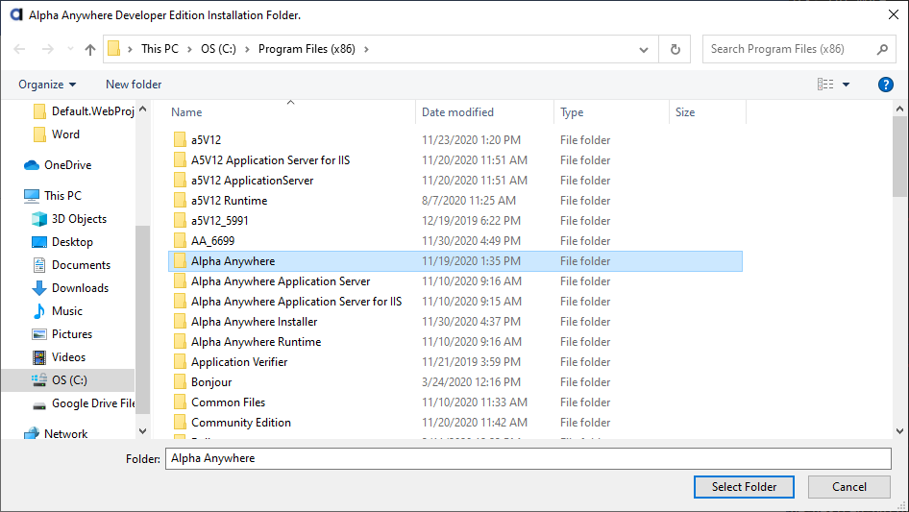The image size is (909, 512).
Task: Select the Music note icon in sidebar
Action: click(x=38, y=311)
